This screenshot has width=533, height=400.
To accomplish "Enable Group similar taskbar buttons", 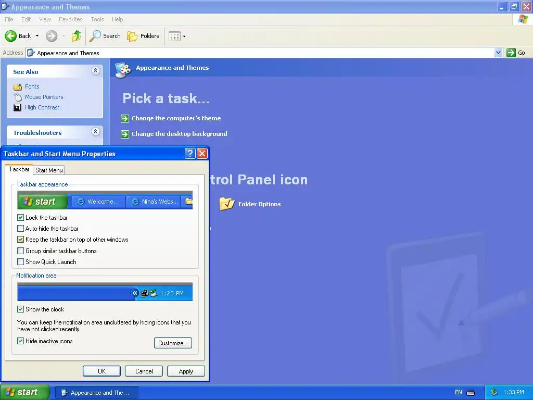I will pyautogui.click(x=20, y=251).
